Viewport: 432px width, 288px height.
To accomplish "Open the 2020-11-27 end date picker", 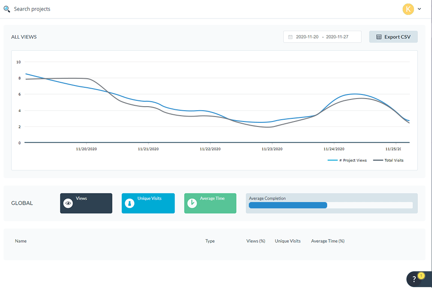I will coord(337,37).
